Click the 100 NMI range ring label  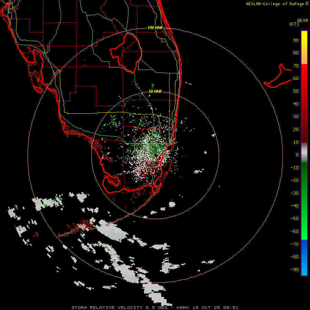pos(155,28)
